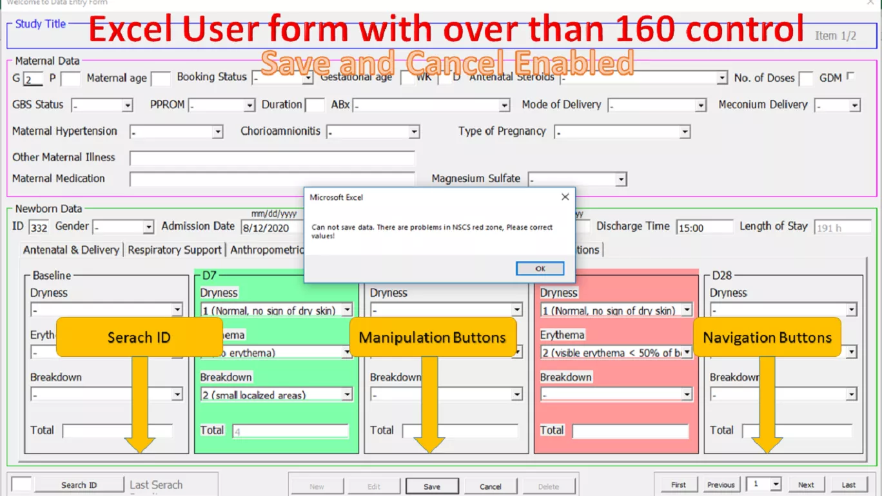Enable the GDM checkbox
The image size is (882, 496).
(x=850, y=77)
